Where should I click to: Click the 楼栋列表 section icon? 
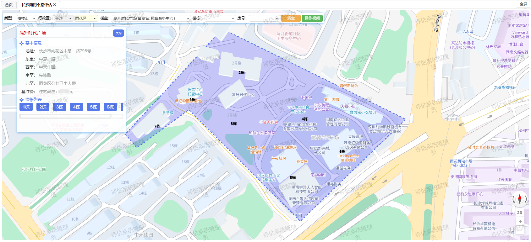tap(21, 100)
